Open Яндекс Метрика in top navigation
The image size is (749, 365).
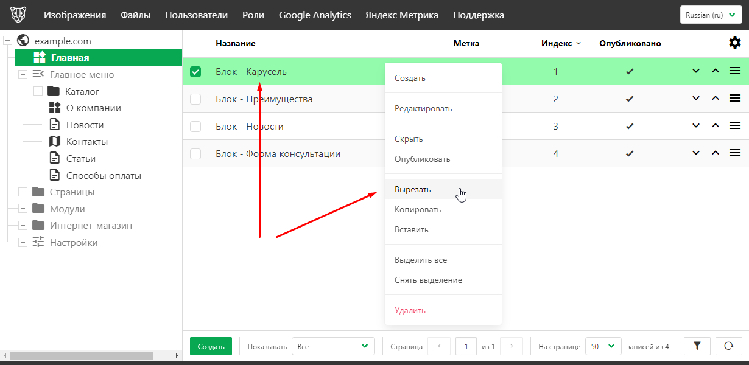click(401, 15)
